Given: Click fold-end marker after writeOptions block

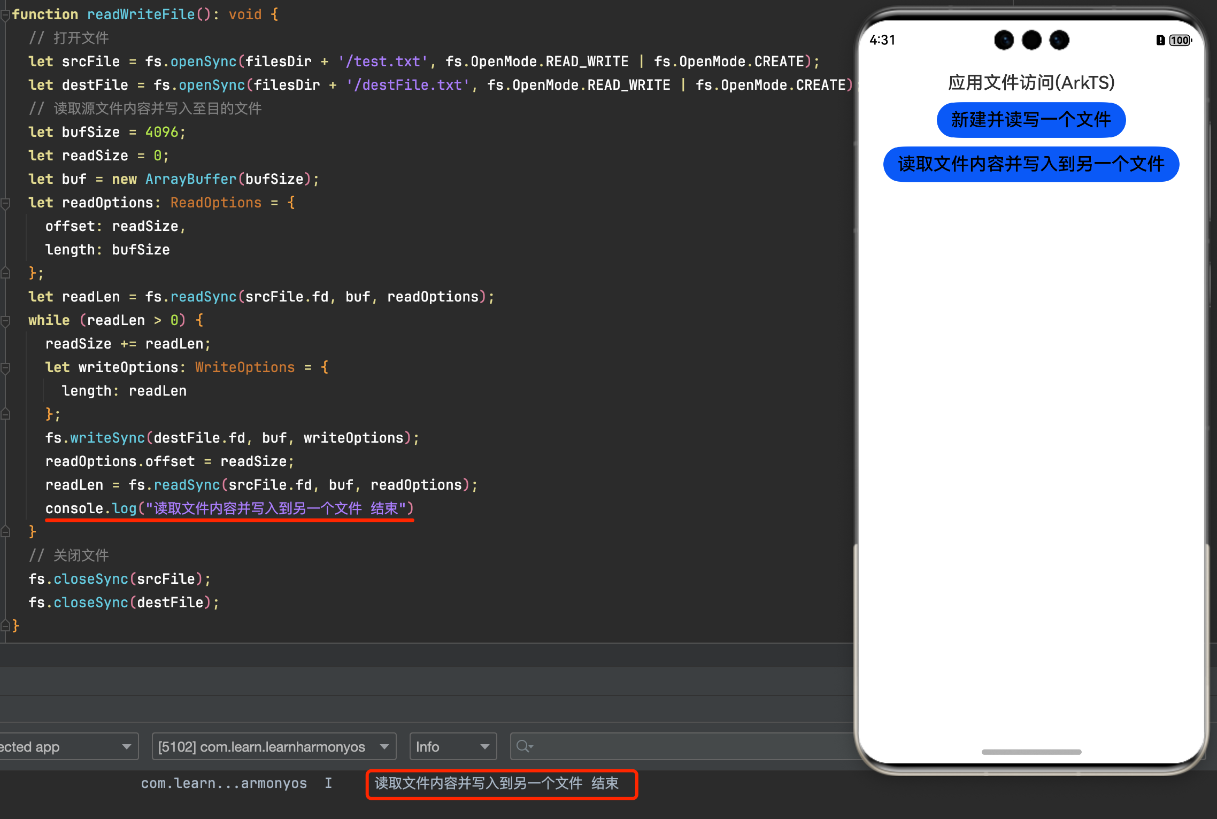Looking at the screenshot, I should [x=5, y=414].
